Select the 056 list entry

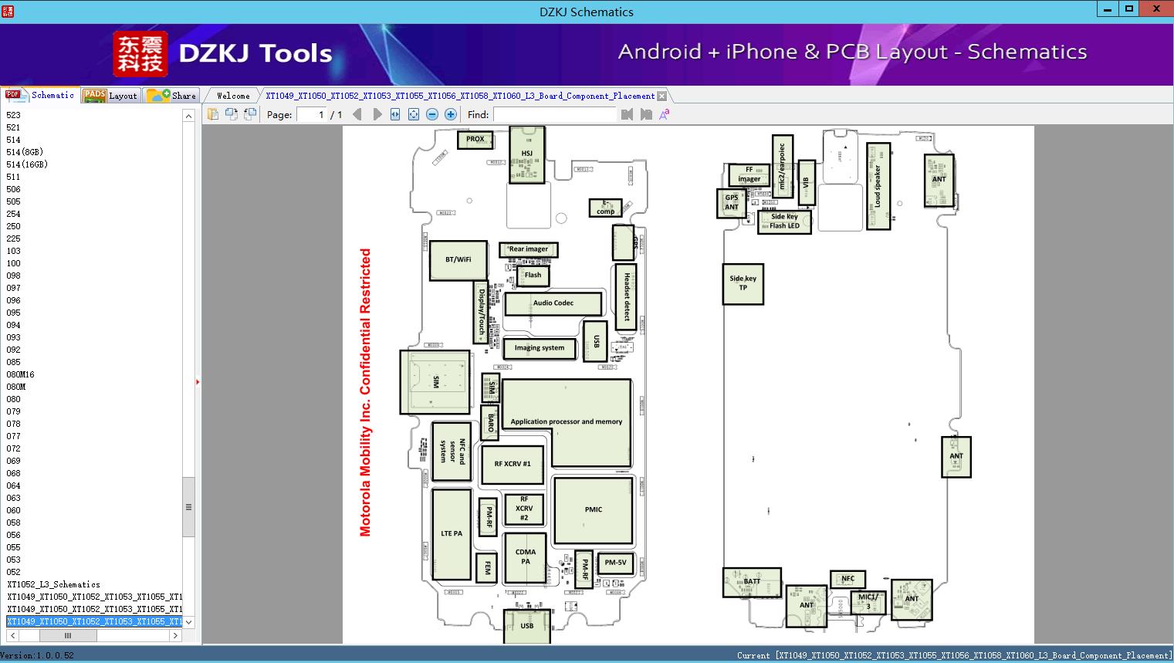point(13,535)
